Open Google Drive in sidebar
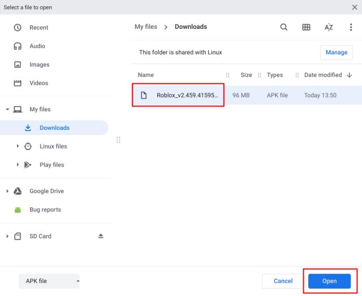Image resolution: width=362 pixels, height=296 pixels. click(46, 191)
